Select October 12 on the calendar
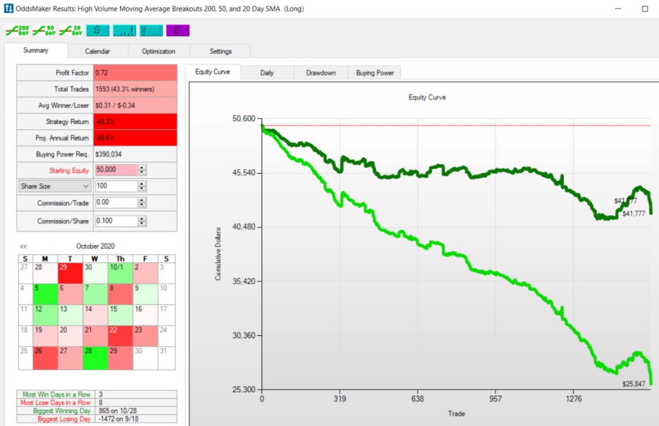The height and width of the screenshot is (426, 659). [x=45, y=315]
